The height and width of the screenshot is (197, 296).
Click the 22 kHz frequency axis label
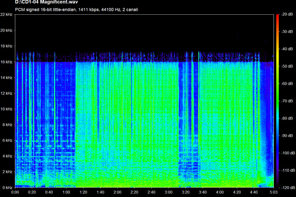(x=6, y=14)
